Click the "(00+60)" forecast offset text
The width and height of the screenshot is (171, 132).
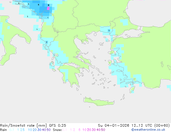pyautogui.click(x=162, y=126)
